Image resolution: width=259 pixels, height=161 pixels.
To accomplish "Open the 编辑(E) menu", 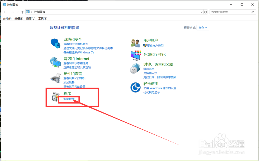I will click(19, 18).
